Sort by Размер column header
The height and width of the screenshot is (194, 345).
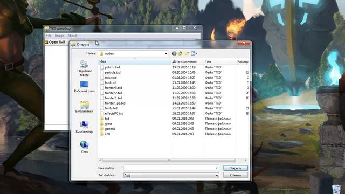(x=243, y=61)
